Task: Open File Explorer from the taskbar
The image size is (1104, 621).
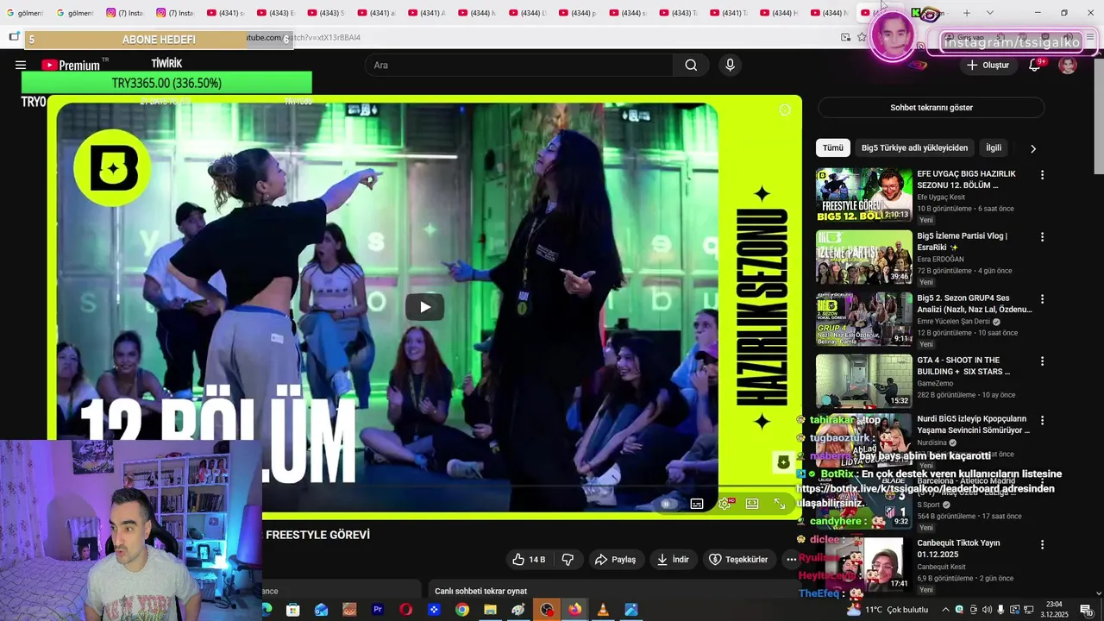Action: pos(490,610)
